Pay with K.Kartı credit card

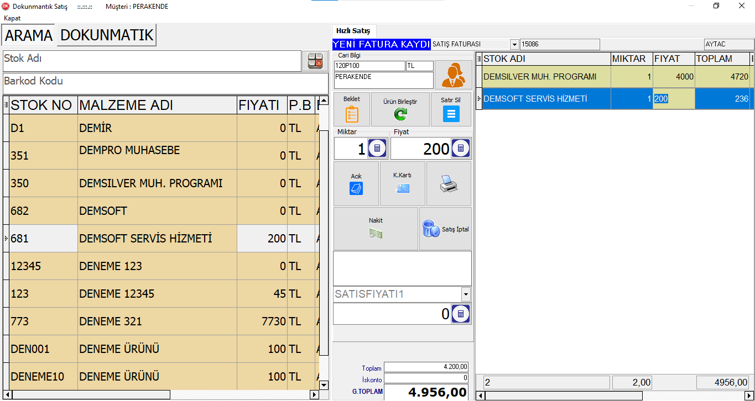[403, 183]
